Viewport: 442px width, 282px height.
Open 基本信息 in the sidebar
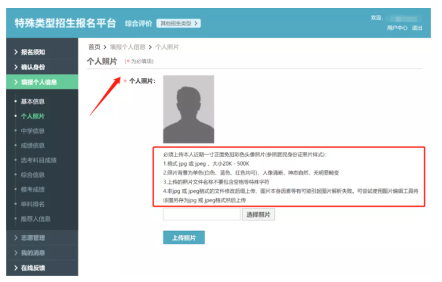(33, 101)
